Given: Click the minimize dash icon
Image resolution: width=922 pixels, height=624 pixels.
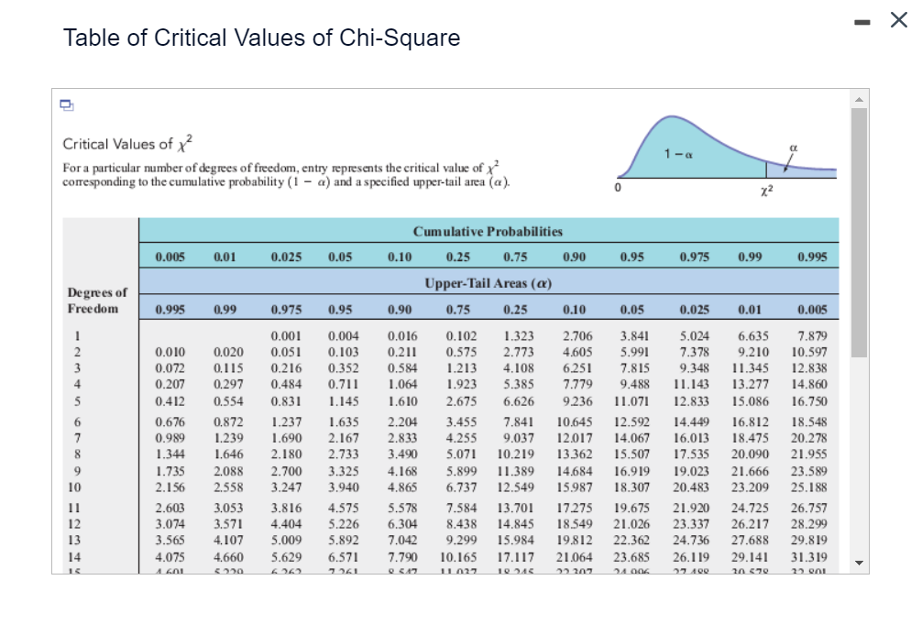Looking at the screenshot, I should coord(862,20).
